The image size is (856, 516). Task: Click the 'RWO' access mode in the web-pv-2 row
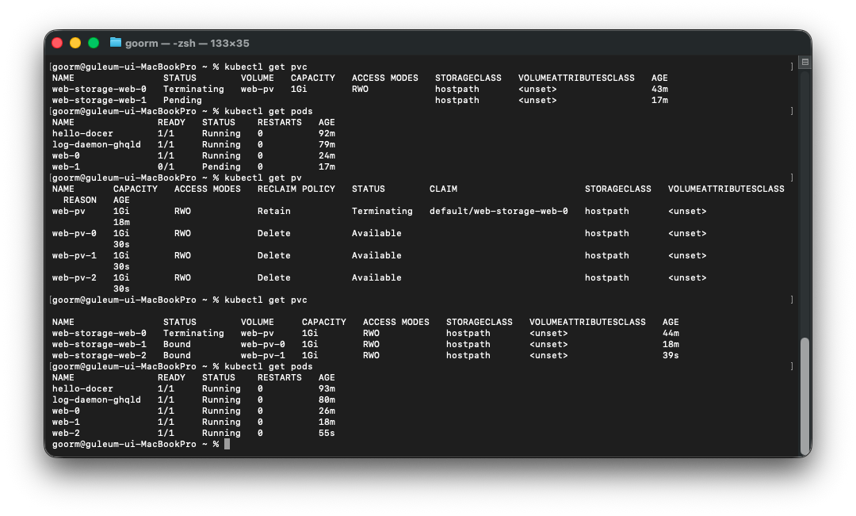click(182, 278)
